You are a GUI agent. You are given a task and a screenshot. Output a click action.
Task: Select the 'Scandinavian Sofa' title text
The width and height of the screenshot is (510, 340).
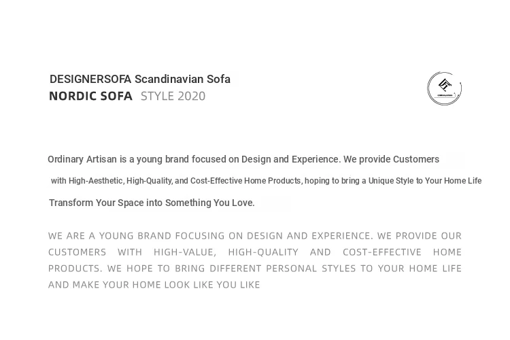182,80
